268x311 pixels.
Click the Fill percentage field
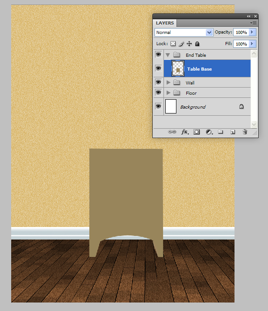click(241, 44)
